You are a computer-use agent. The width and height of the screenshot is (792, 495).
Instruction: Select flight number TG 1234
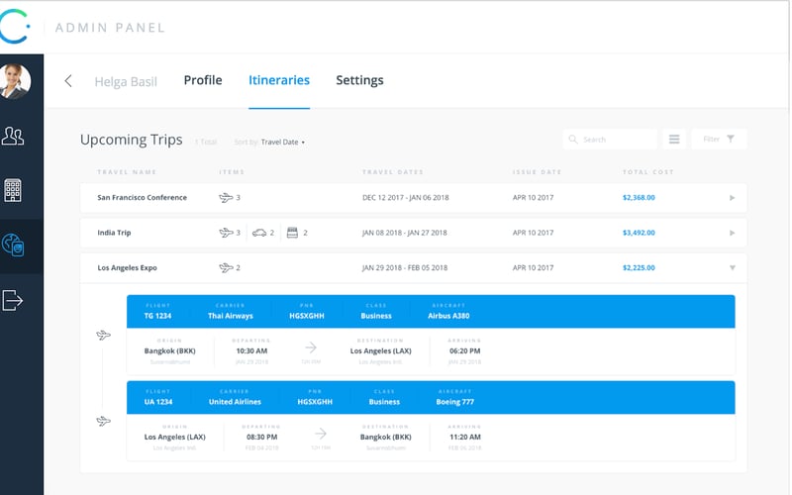[x=157, y=316]
